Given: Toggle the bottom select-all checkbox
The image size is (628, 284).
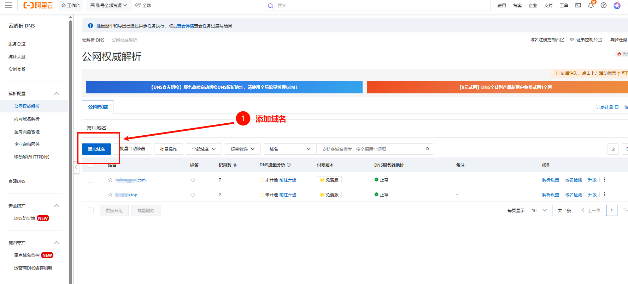Looking at the screenshot, I should [x=91, y=210].
